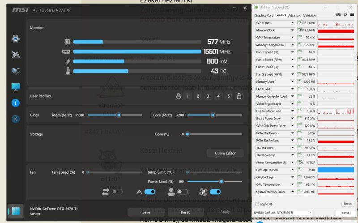Click the GPU-Z title bar app icon
358x223 pixels.
click(256, 7)
